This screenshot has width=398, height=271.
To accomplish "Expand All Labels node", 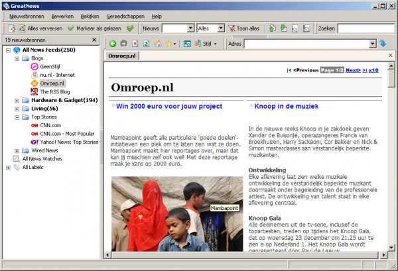I will [8, 168].
